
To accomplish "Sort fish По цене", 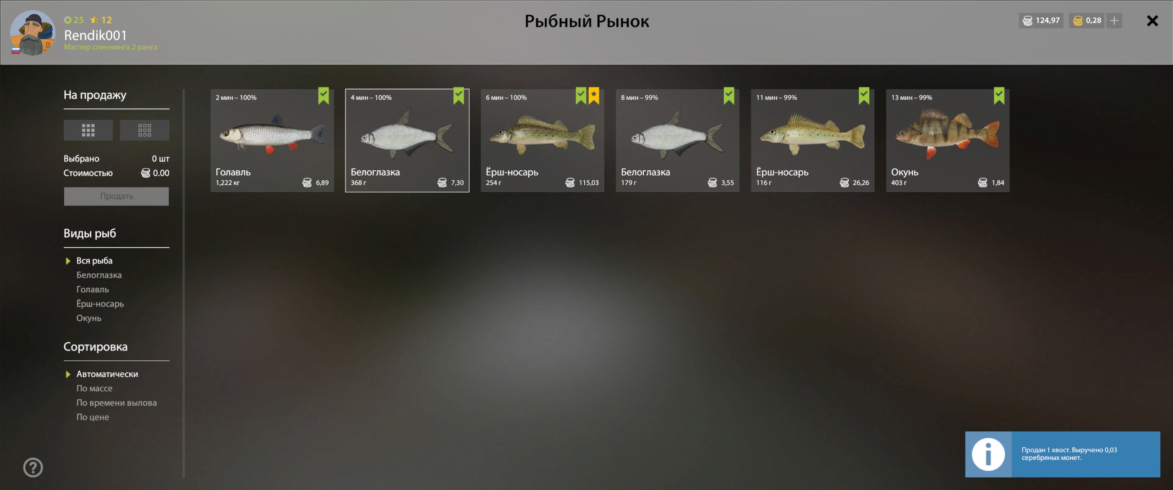I will (93, 417).
